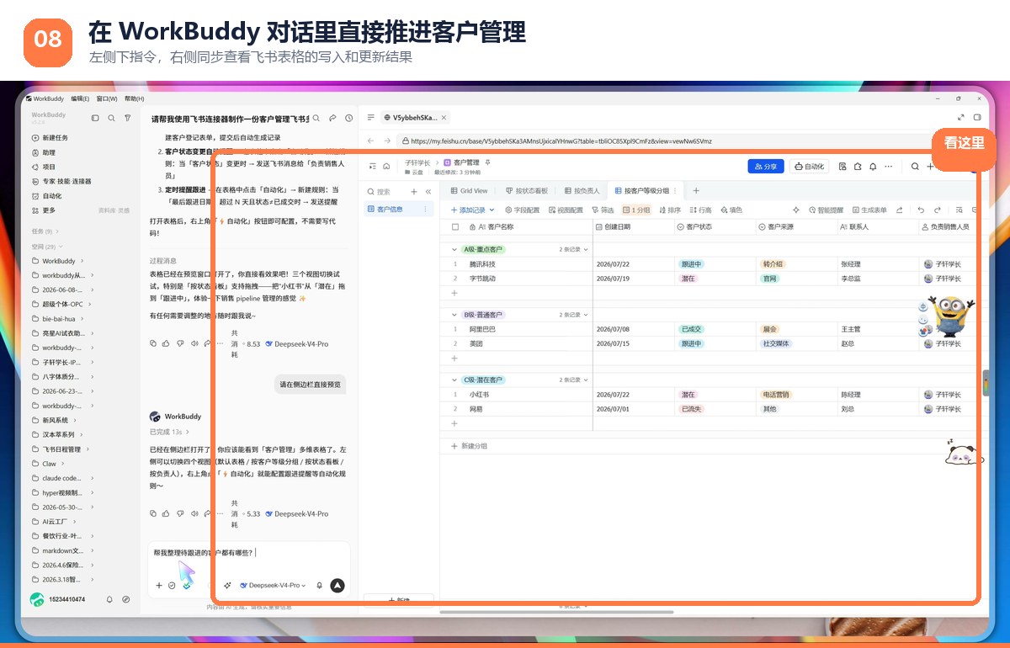This screenshot has width=1010, height=648.
Task: Click the plus attachment icon in chat input
Action: (158, 585)
